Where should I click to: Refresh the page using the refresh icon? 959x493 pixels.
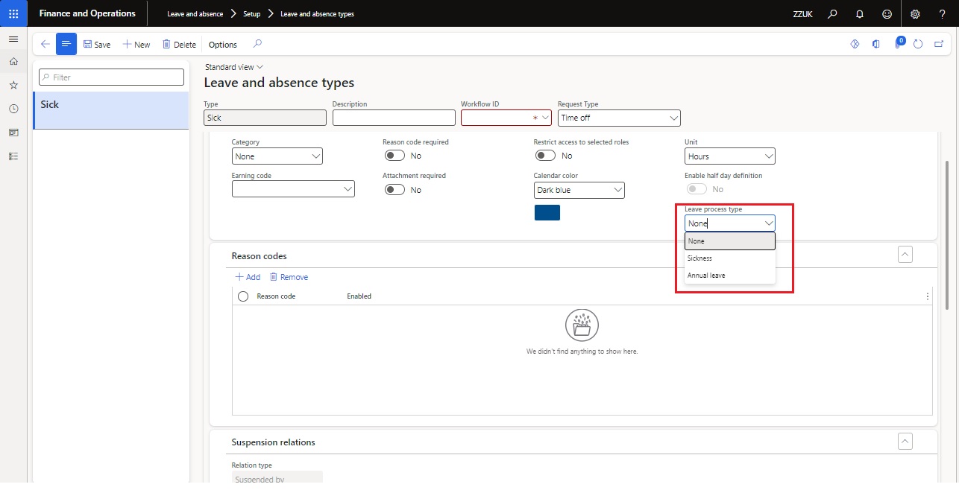918,44
